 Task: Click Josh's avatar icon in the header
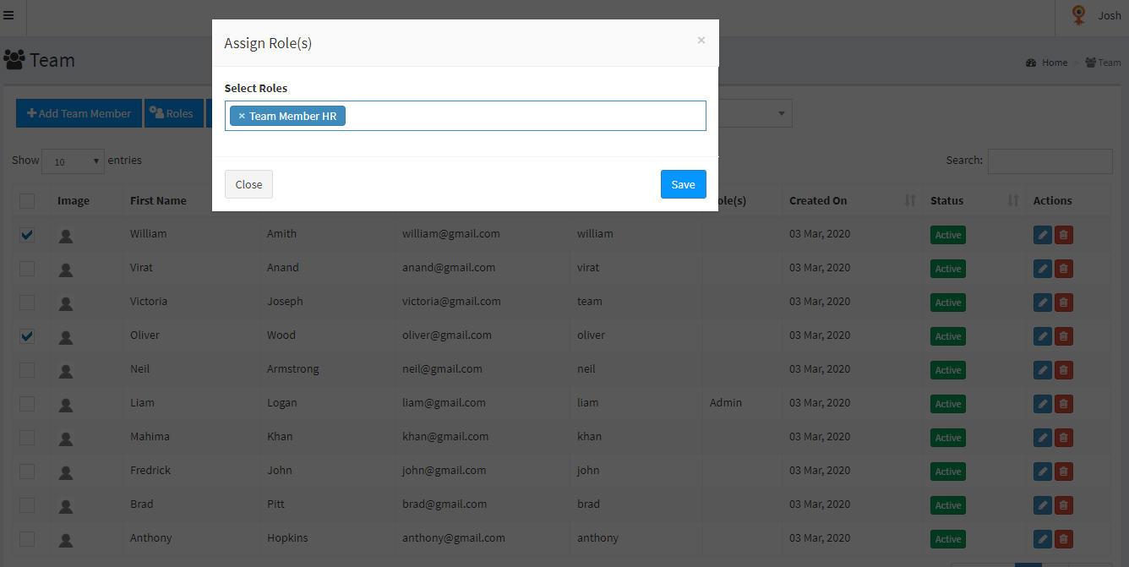click(x=1079, y=15)
